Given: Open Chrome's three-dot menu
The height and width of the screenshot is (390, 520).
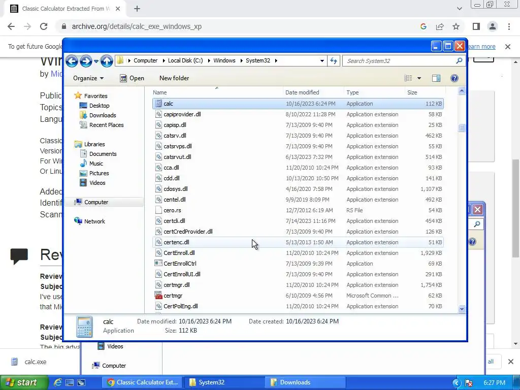Looking at the screenshot, I should pyautogui.click(x=509, y=26).
